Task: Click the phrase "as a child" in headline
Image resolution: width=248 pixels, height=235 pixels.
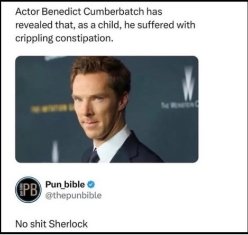Action: coord(98,25)
